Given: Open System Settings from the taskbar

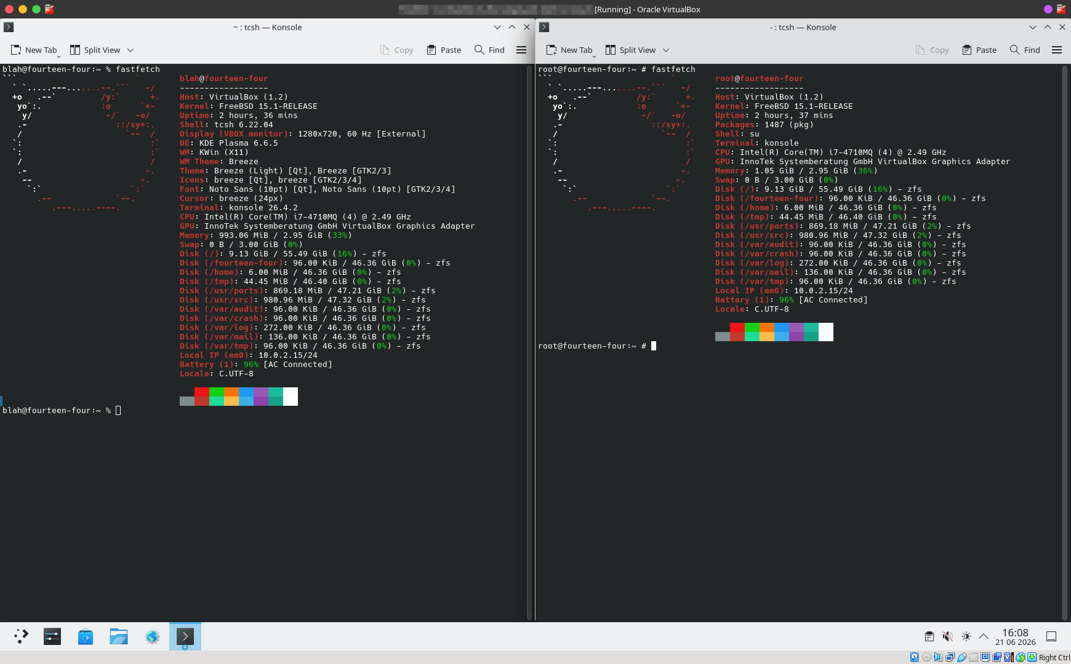Looking at the screenshot, I should point(52,636).
